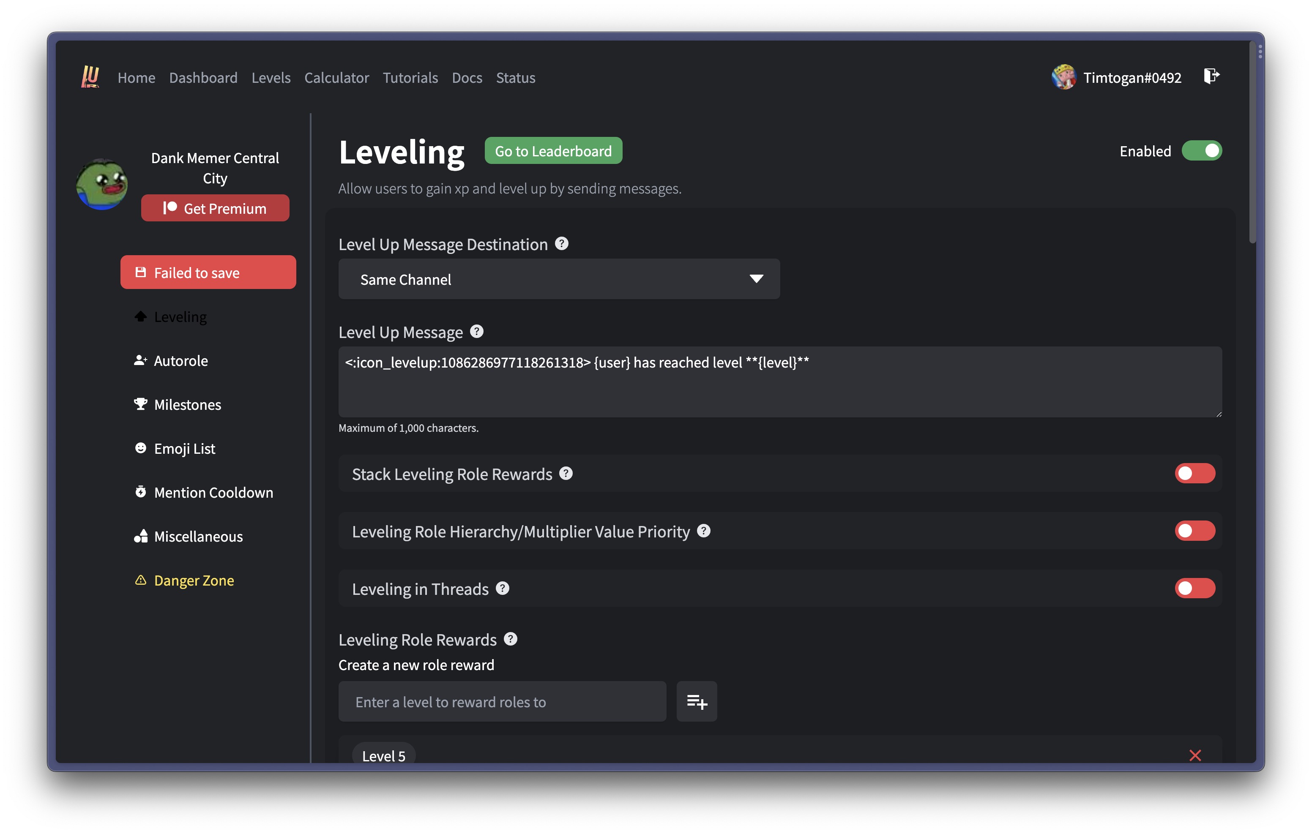1312x834 pixels.
Task: Open the Milestones sidebar section
Action: point(187,405)
